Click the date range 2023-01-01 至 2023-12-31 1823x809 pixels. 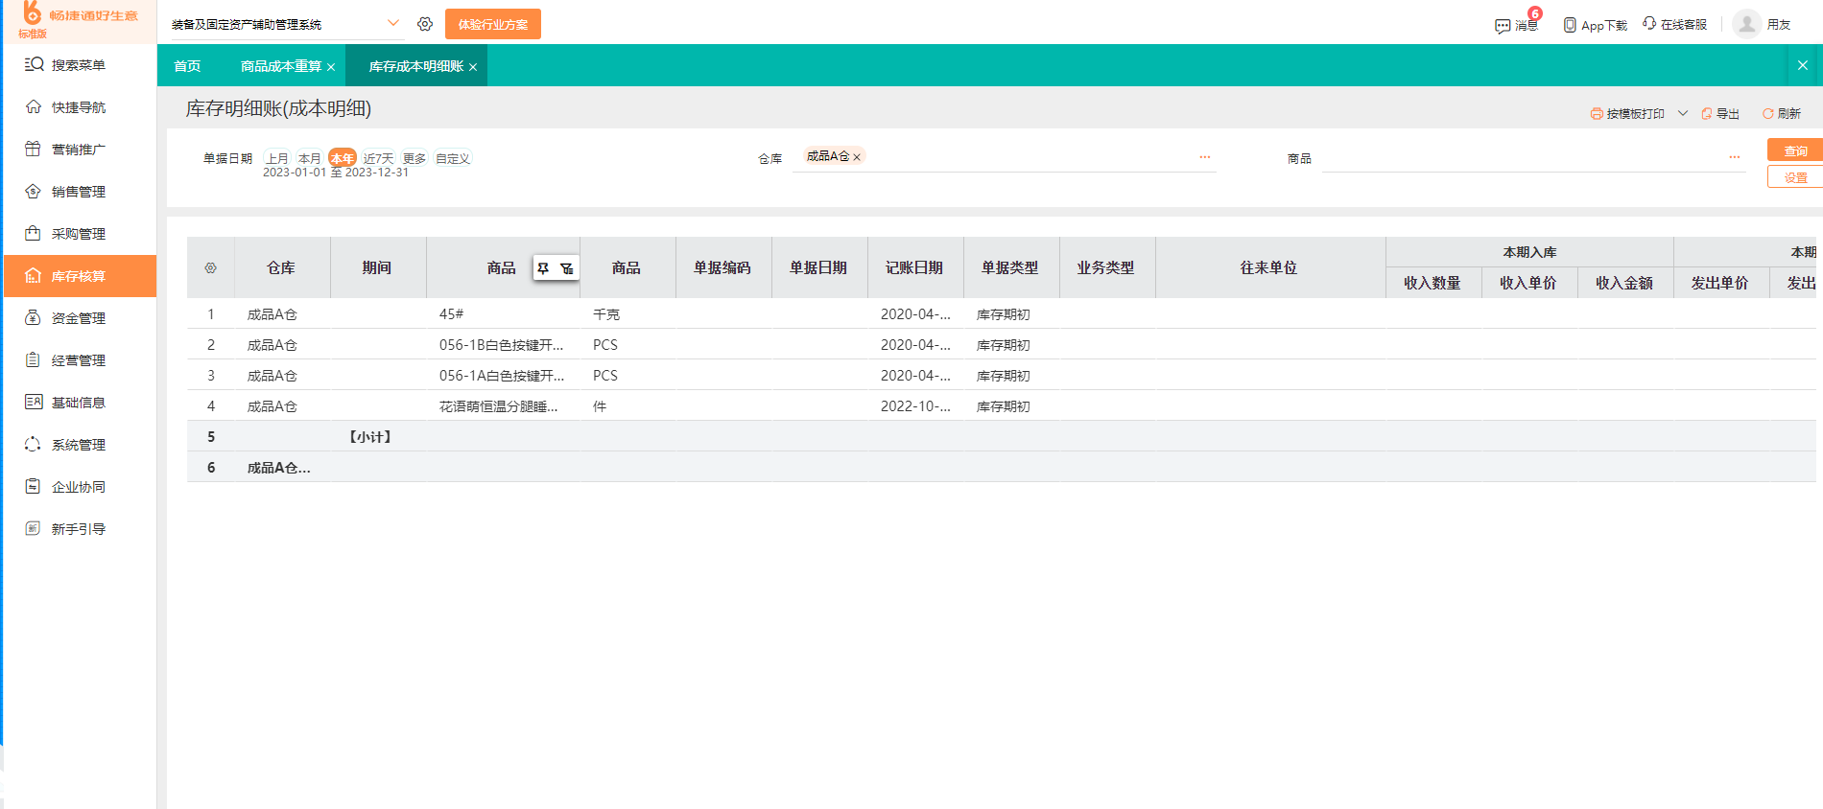tap(336, 173)
